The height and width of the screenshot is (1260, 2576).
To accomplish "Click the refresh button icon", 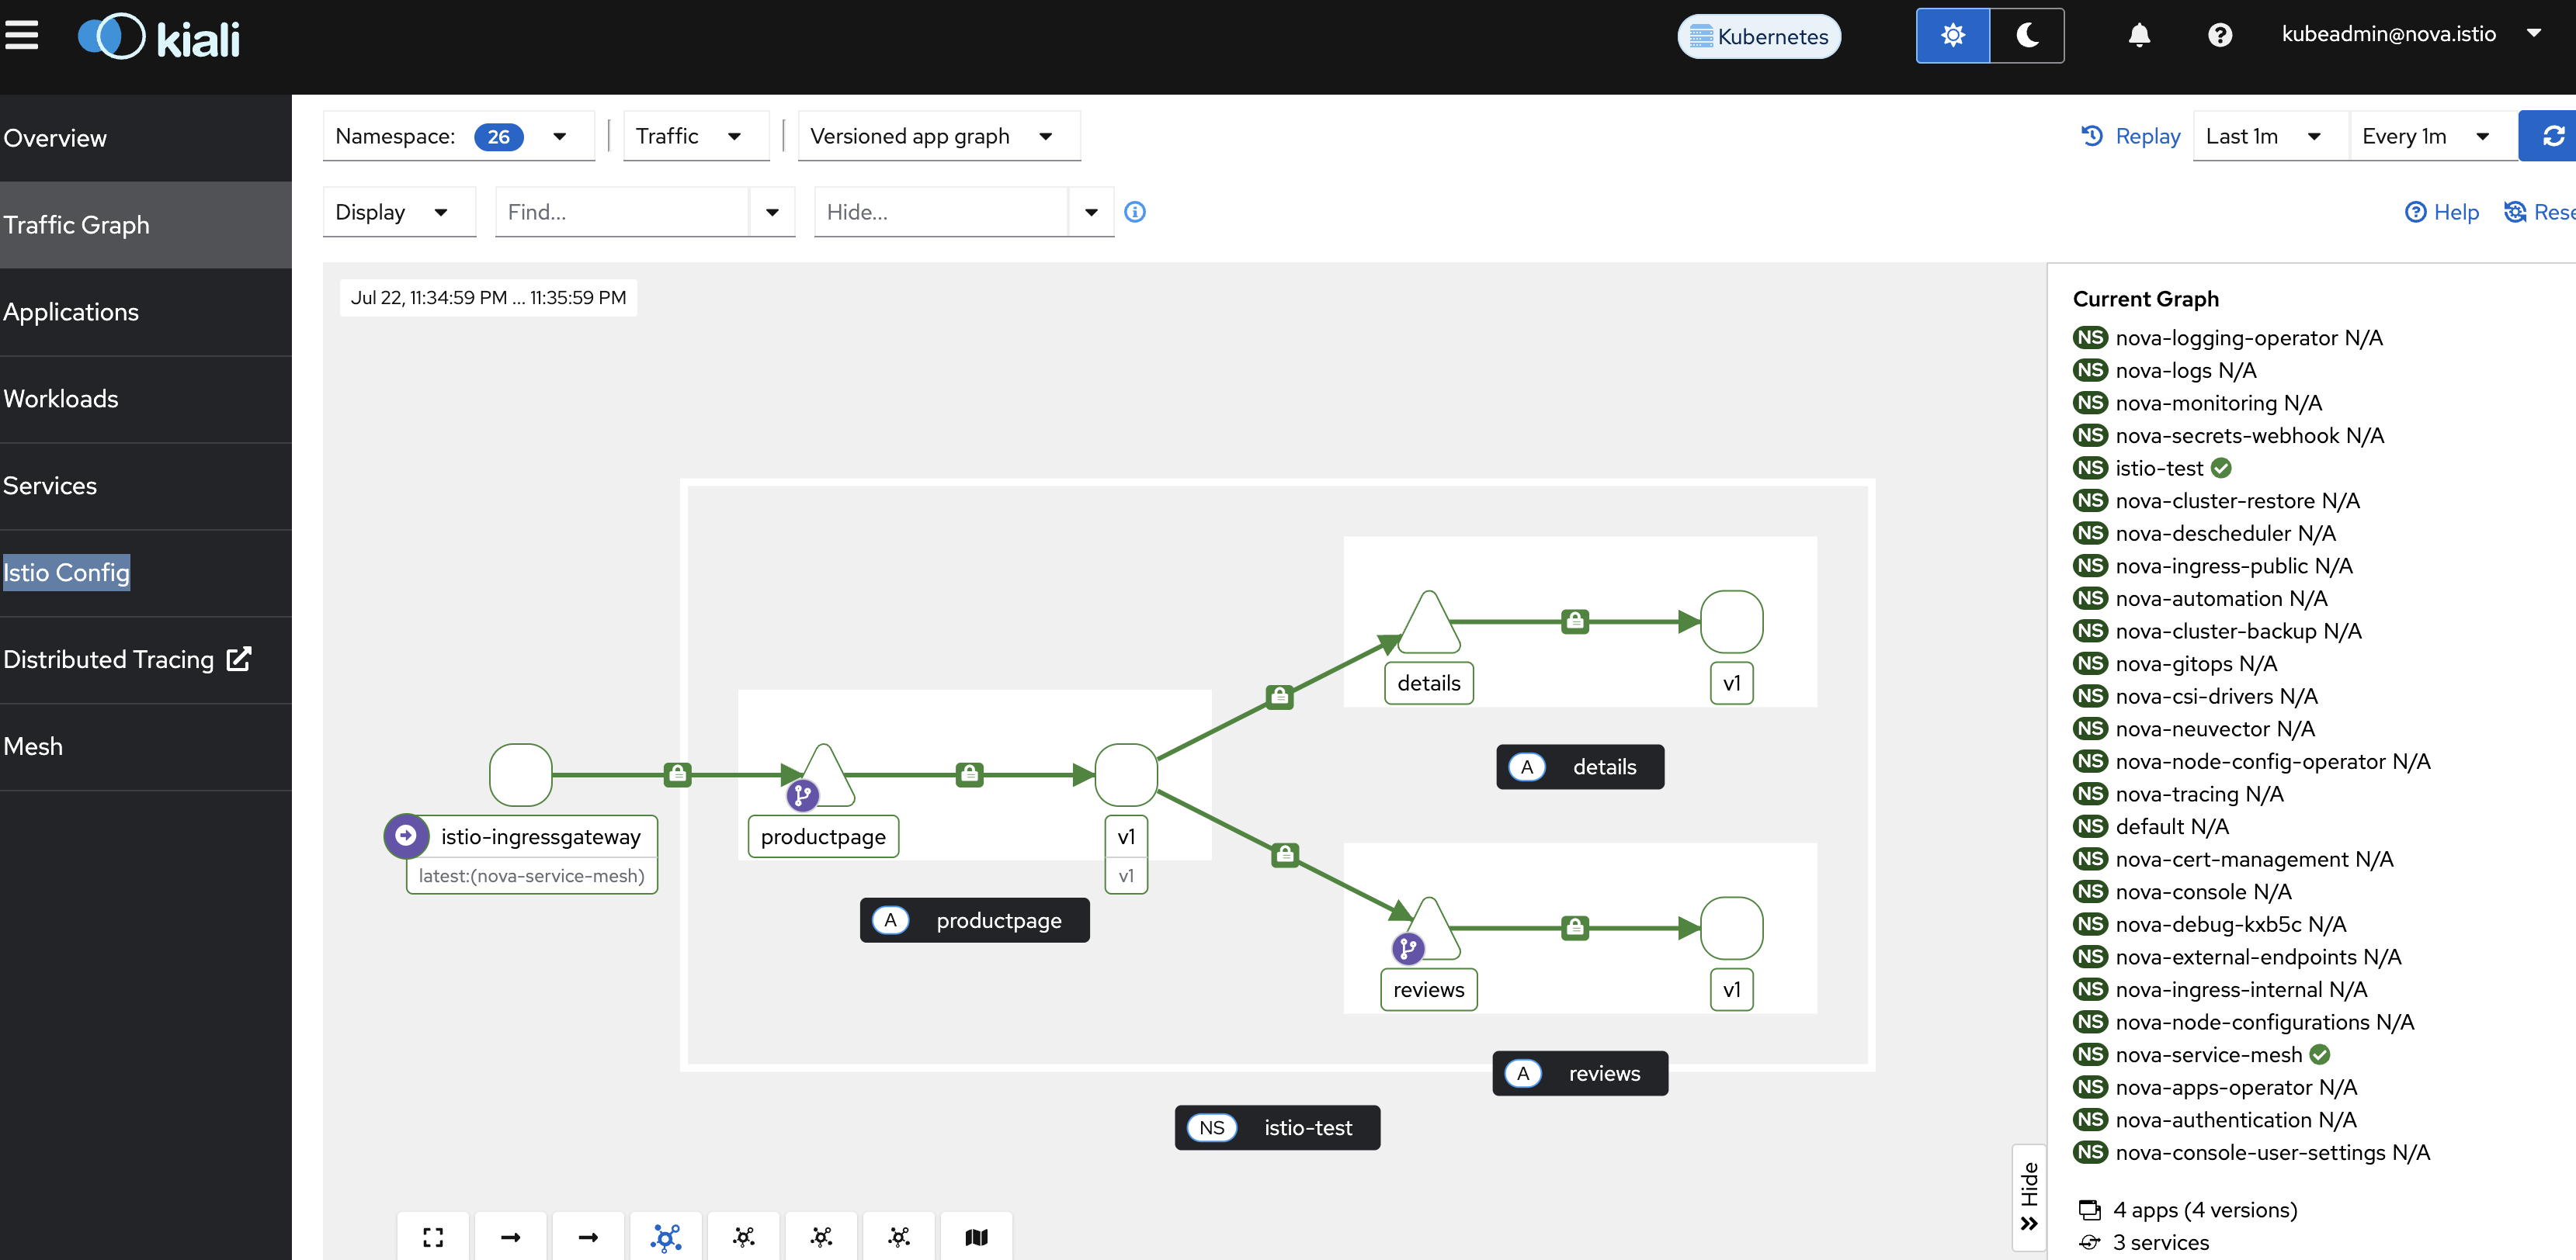I will point(2552,136).
